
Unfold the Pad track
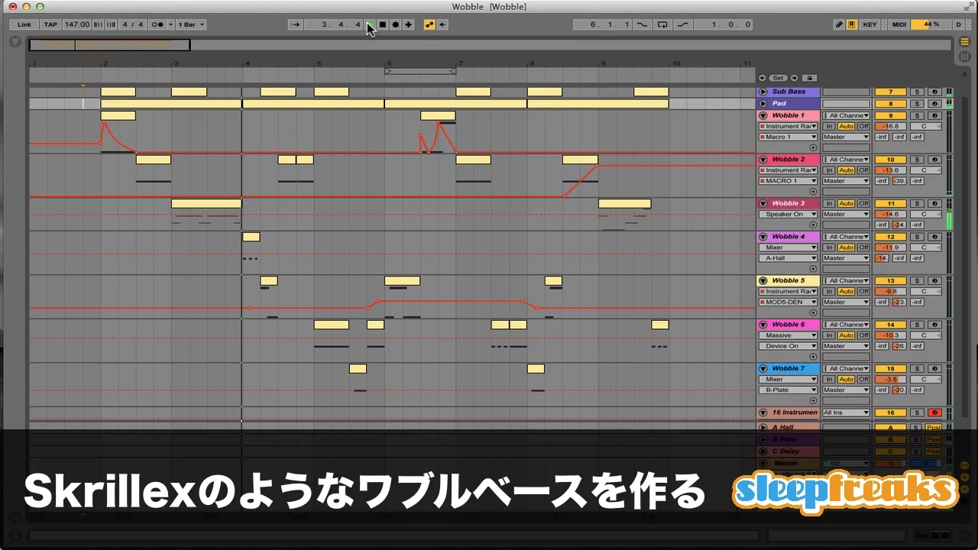763,103
